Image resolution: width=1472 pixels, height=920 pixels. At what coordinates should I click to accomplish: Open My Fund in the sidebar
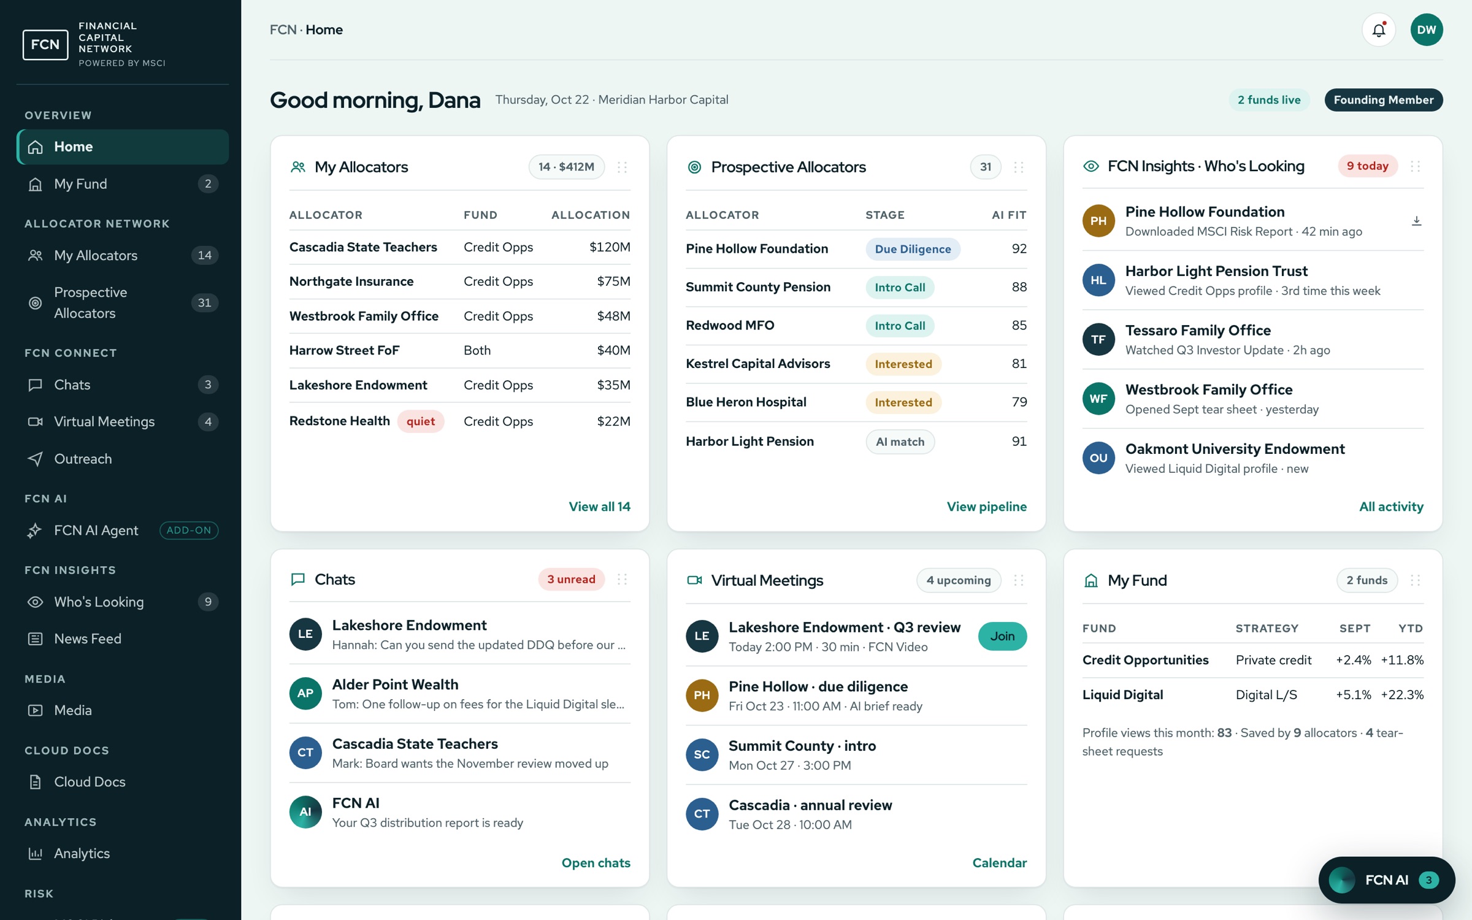pos(123,184)
